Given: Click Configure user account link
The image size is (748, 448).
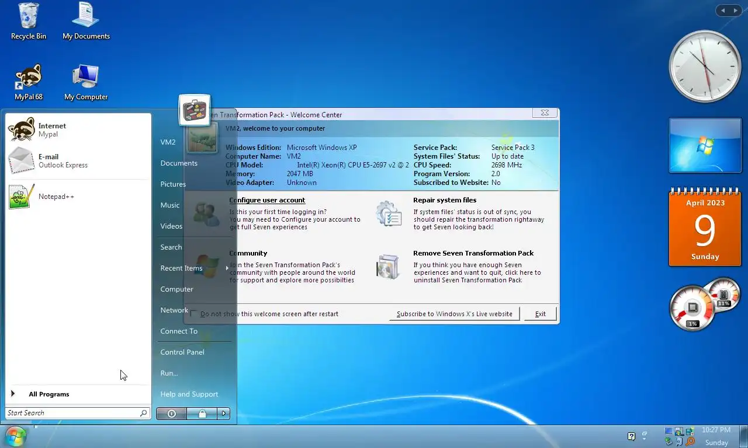Looking at the screenshot, I should click(267, 200).
